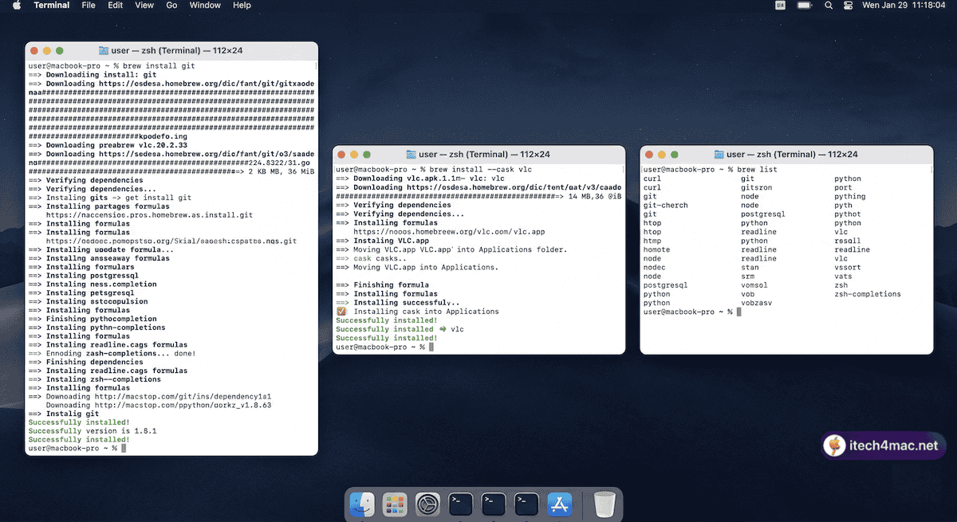
Task: Open the Terminal application menu
Action: coord(52,6)
